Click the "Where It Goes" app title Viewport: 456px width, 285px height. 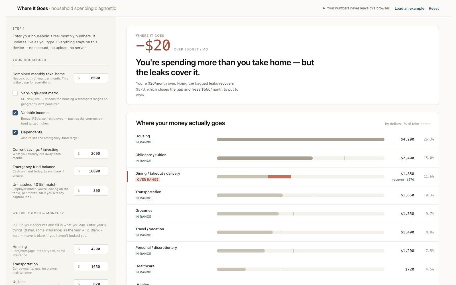[x=32, y=9]
